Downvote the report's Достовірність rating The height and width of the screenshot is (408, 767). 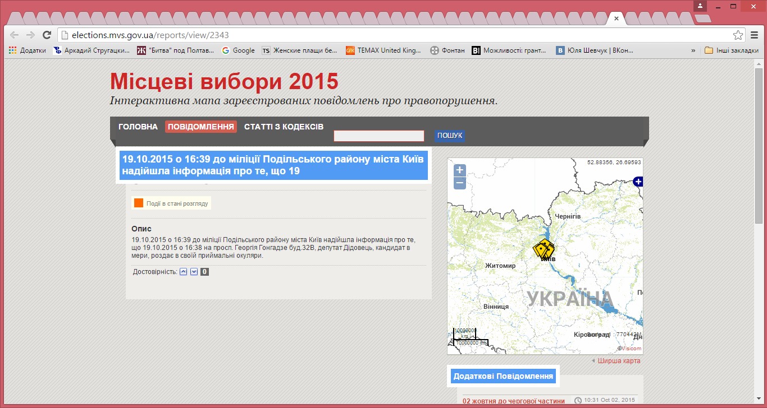[x=194, y=272]
